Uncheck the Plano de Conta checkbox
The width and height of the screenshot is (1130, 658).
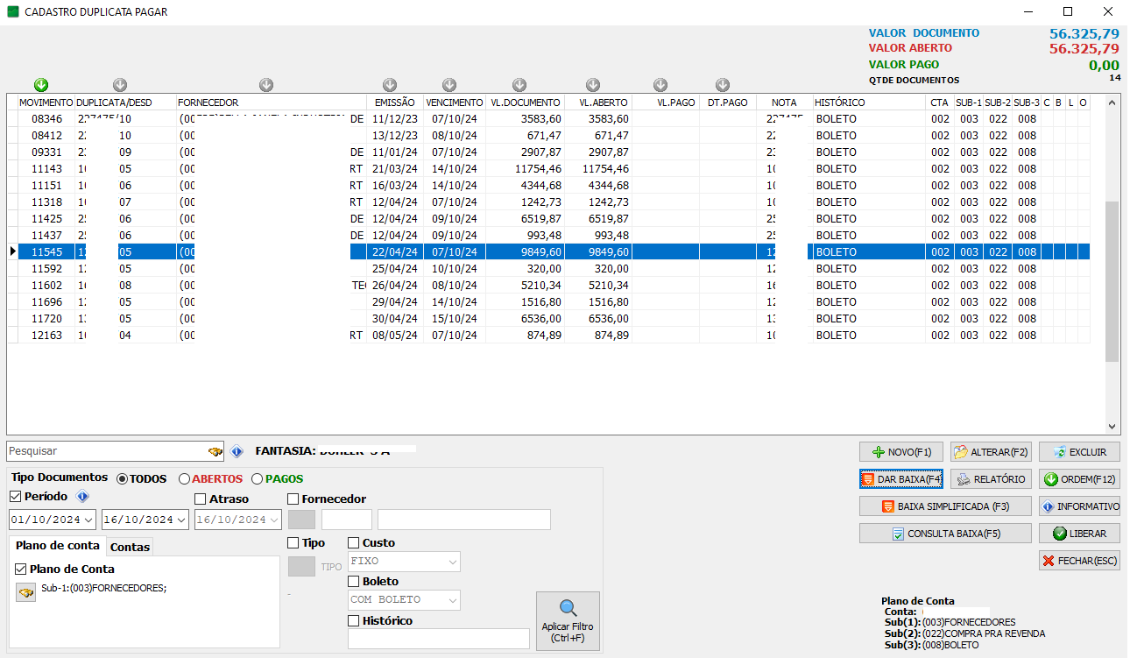click(x=21, y=569)
